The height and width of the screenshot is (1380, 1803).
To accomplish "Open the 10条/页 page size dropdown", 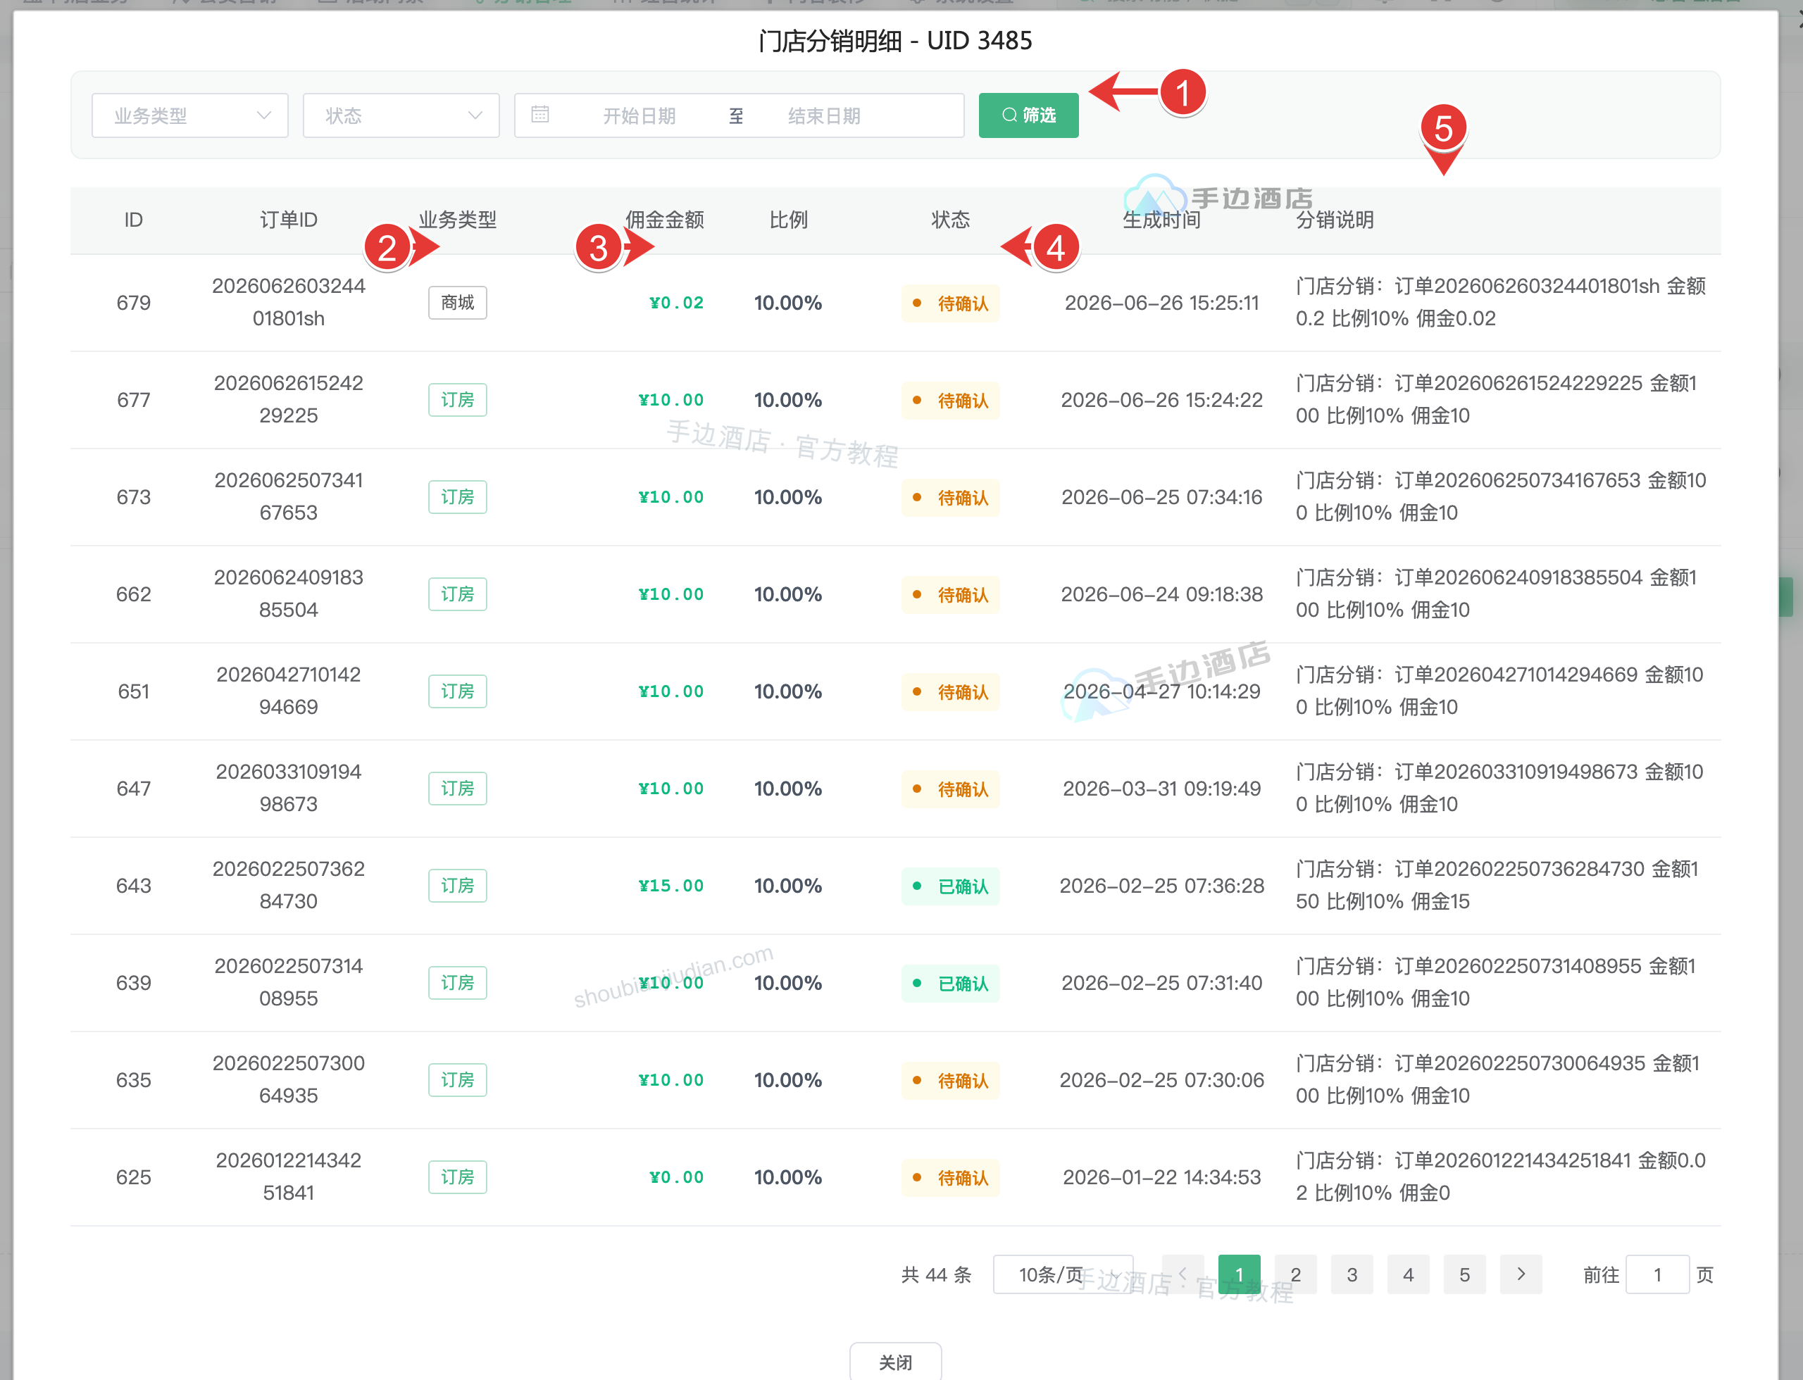I will pos(1063,1274).
